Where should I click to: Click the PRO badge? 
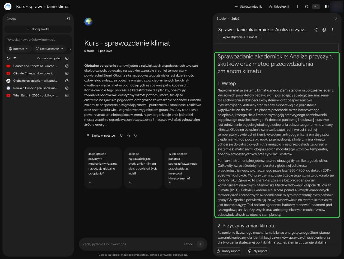click(x=316, y=7)
